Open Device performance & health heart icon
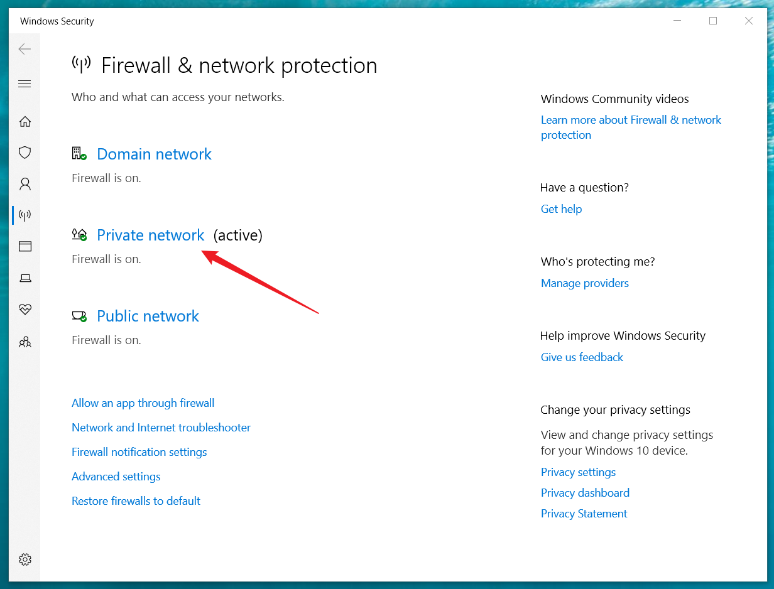Image resolution: width=774 pixels, height=589 pixels. click(x=25, y=310)
